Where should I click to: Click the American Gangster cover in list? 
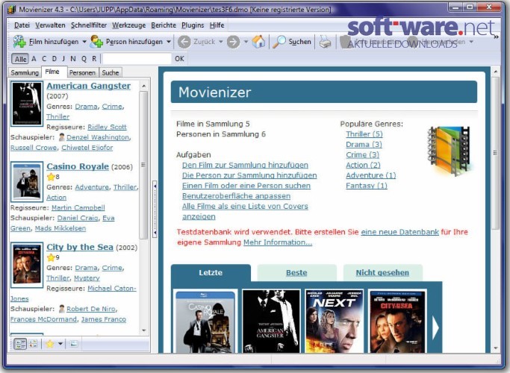tap(27, 104)
